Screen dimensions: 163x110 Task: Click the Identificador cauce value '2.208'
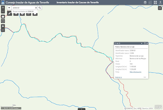(132, 53)
